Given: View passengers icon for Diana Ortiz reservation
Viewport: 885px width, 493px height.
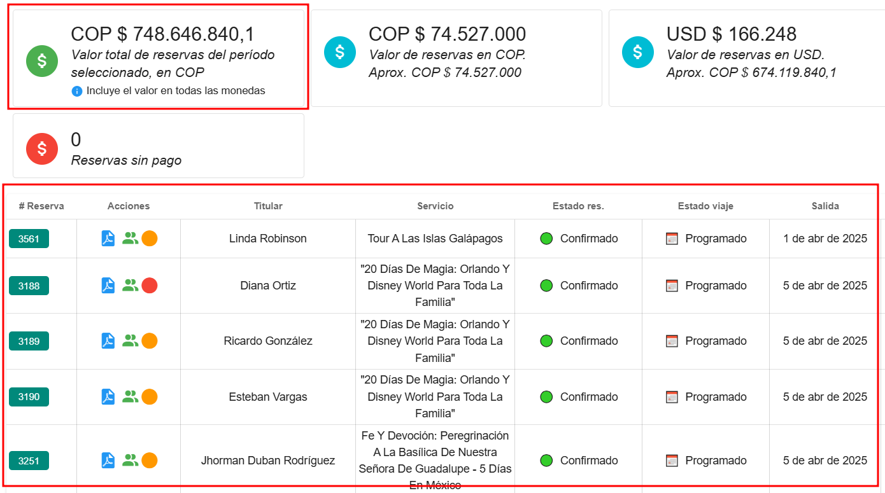Looking at the screenshot, I should (130, 286).
